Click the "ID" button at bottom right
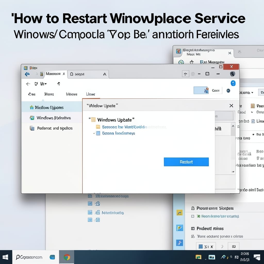This screenshot has width=264, height=264. pyautogui.click(x=234, y=246)
